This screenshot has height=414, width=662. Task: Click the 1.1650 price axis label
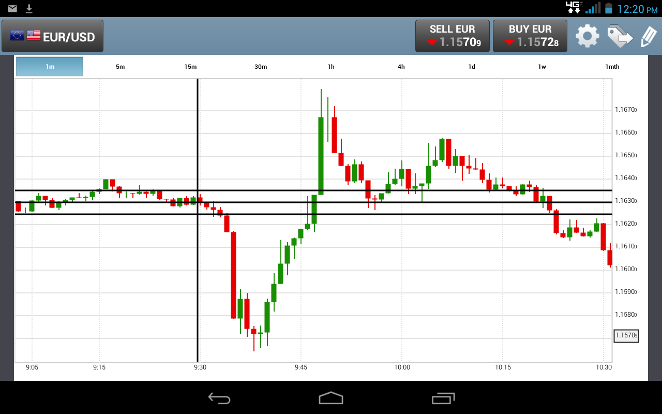pyautogui.click(x=626, y=155)
